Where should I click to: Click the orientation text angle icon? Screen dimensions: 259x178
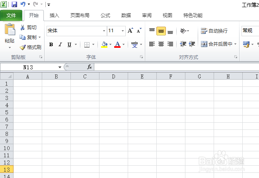pyautogui.click(x=183, y=31)
